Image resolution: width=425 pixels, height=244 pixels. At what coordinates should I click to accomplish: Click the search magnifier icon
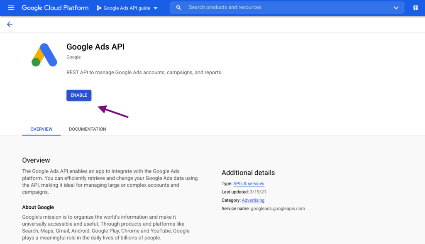pyautogui.click(x=178, y=7)
